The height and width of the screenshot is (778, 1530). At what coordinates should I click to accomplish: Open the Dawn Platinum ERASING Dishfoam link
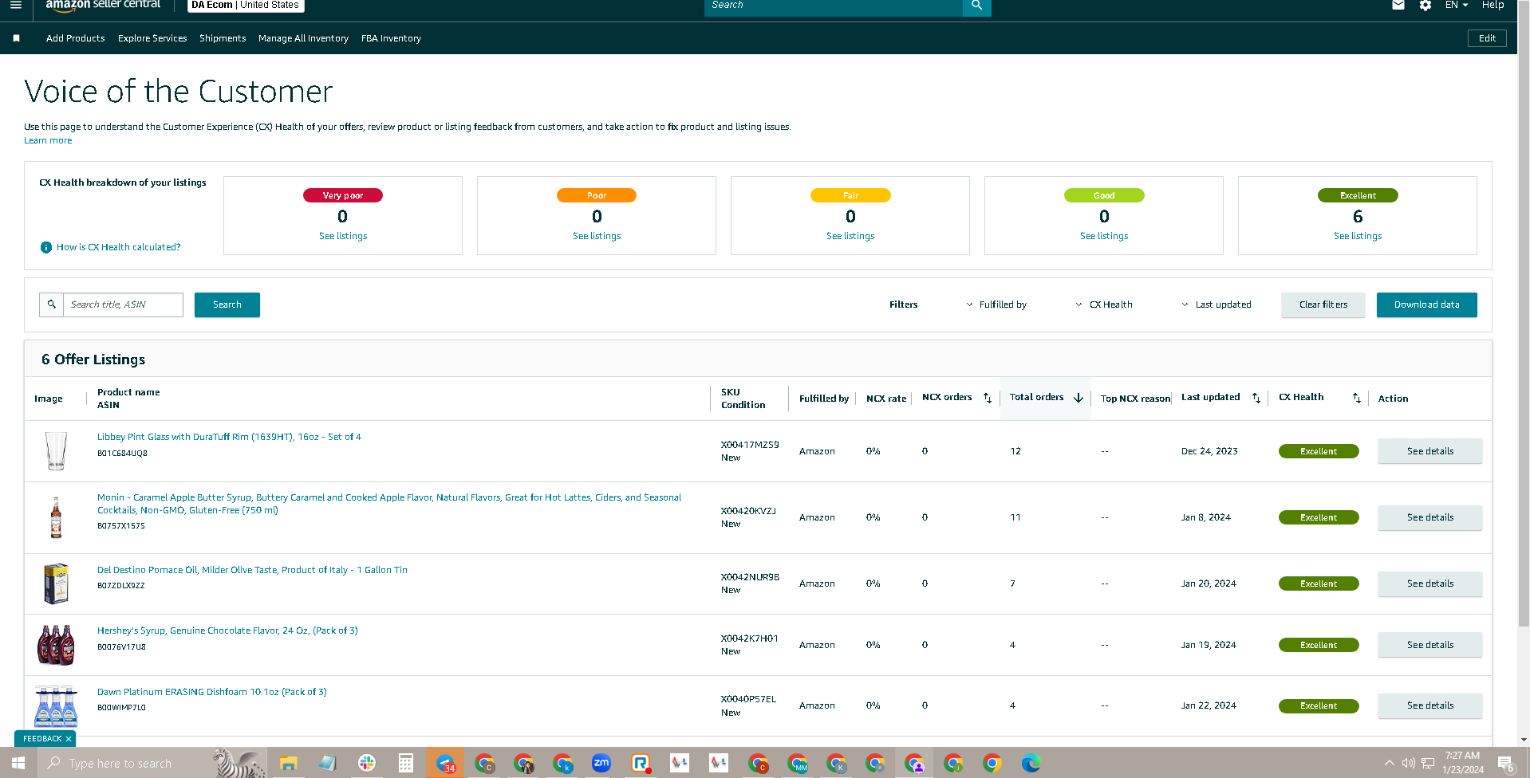pos(212,692)
